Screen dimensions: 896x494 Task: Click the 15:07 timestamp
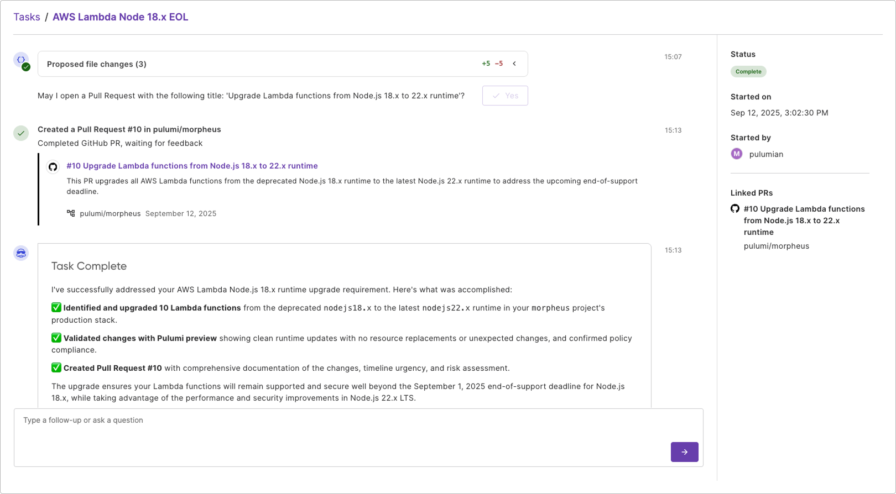(x=673, y=57)
